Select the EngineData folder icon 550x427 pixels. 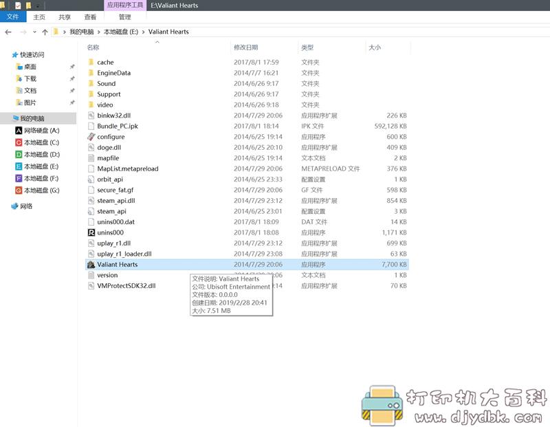pyautogui.click(x=91, y=73)
